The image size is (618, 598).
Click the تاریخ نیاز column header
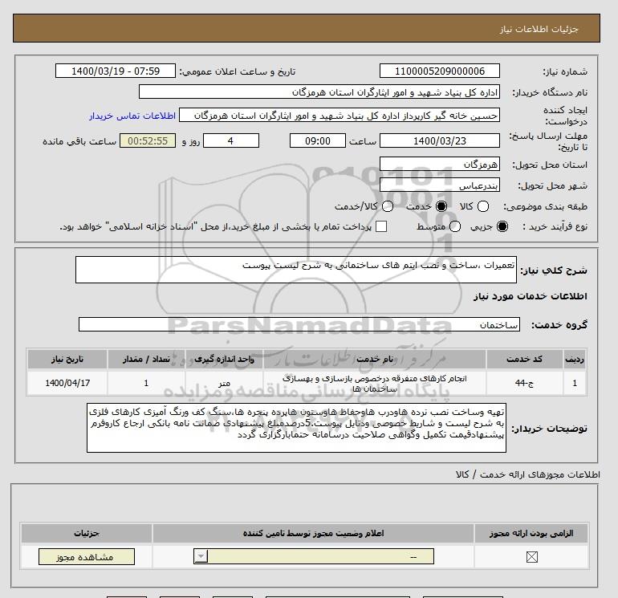coord(67,359)
